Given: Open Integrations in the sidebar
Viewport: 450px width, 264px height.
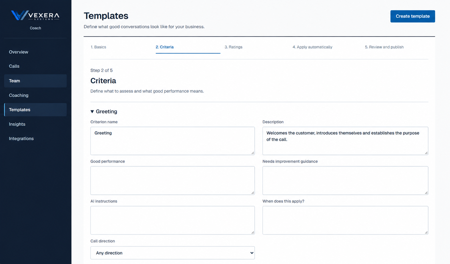Looking at the screenshot, I should (35, 138).
